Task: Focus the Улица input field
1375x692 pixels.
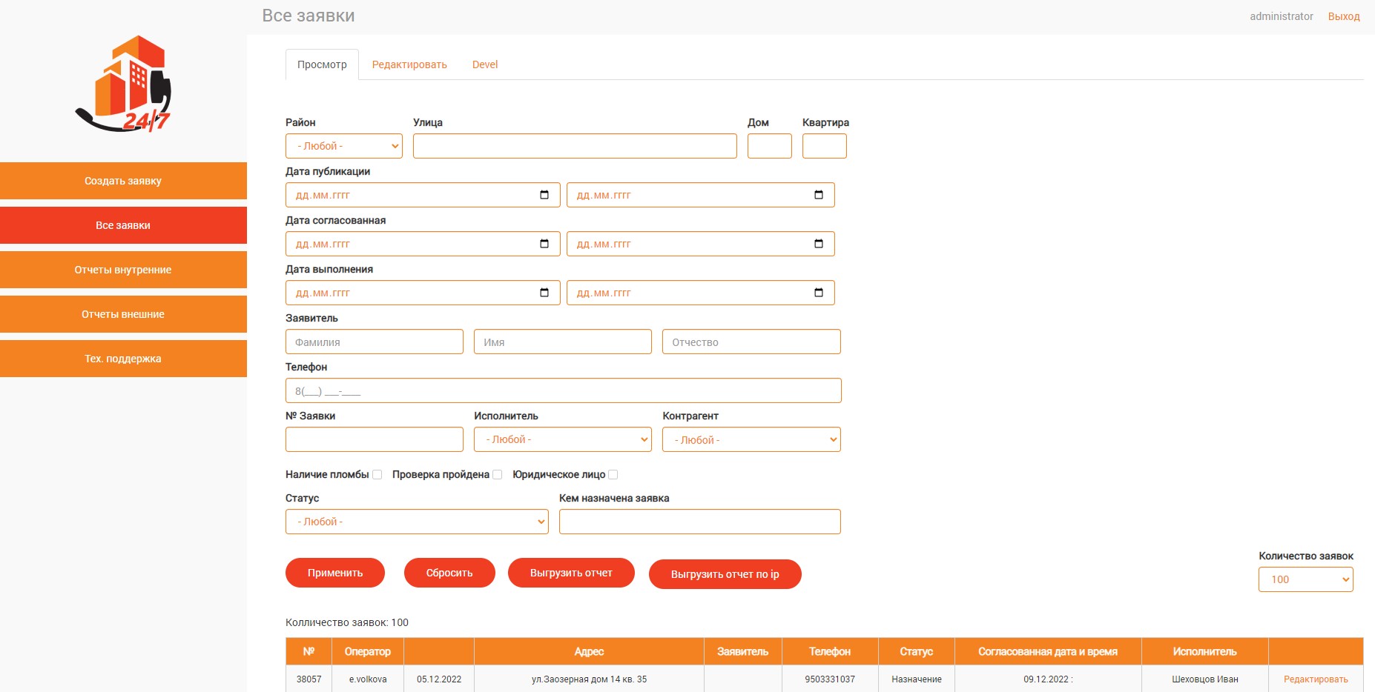Action: [575, 146]
